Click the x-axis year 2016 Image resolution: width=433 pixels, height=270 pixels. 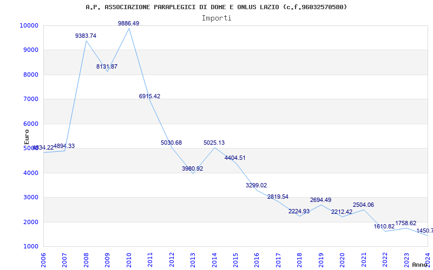(257, 260)
